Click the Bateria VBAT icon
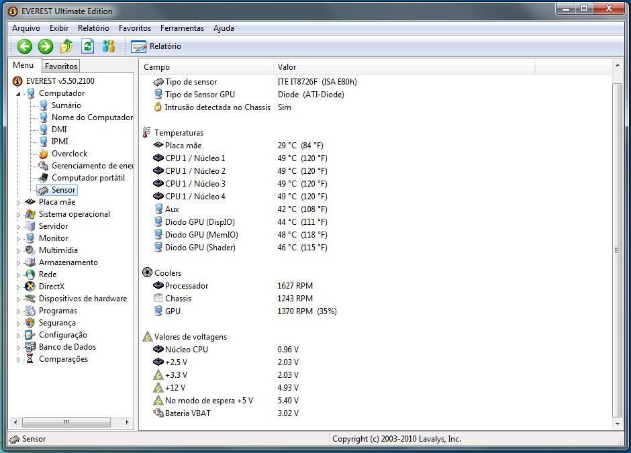The image size is (631, 453). tap(158, 413)
